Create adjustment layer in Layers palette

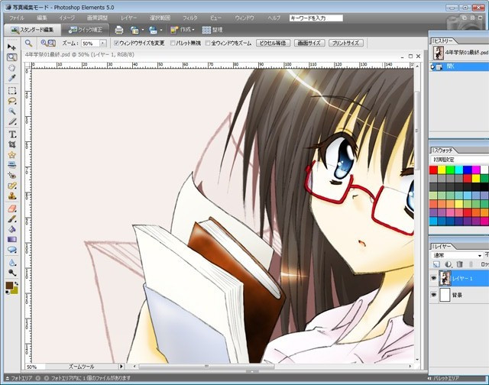click(x=449, y=264)
